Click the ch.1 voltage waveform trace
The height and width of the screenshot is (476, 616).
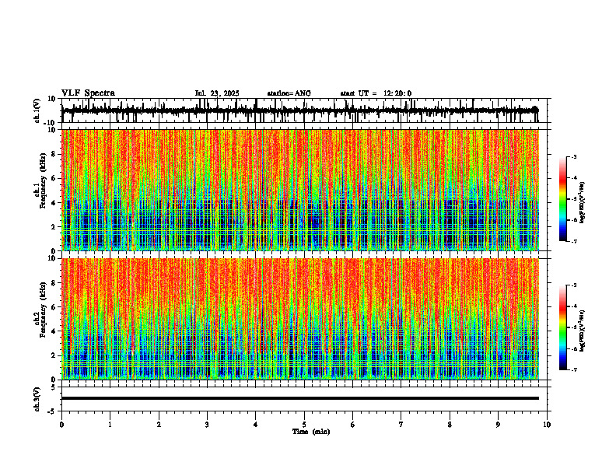(x=299, y=110)
